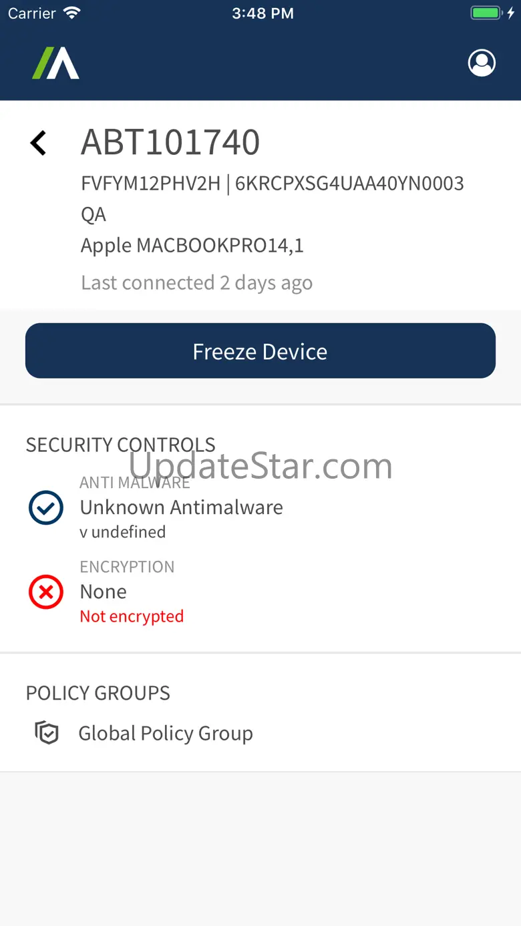Select the Encryption None entry

click(x=104, y=592)
